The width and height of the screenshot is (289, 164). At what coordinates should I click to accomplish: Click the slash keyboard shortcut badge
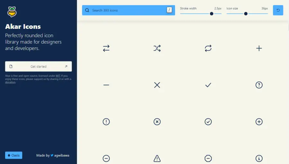point(169,10)
